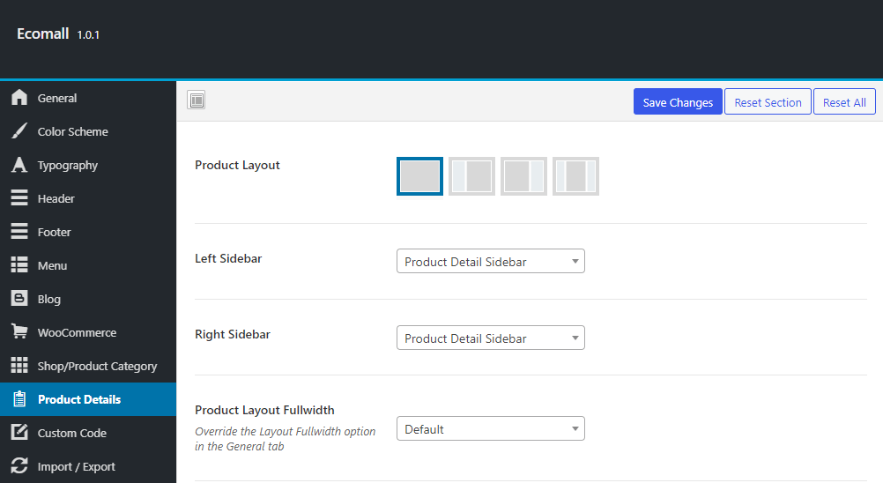Screen dimensions: 883x483
Task: Click the Blog icon in sidebar
Action: coord(19,299)
